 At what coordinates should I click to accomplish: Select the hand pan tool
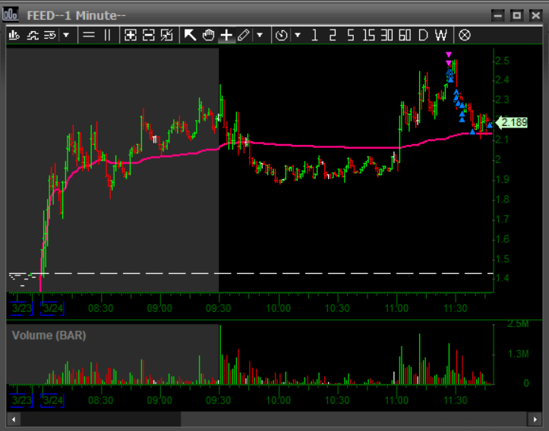(208, 36)
